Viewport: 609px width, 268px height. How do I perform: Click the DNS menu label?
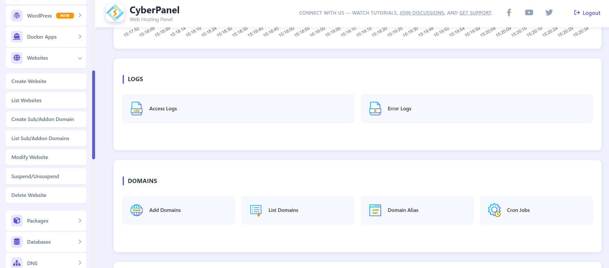[32, 263]
